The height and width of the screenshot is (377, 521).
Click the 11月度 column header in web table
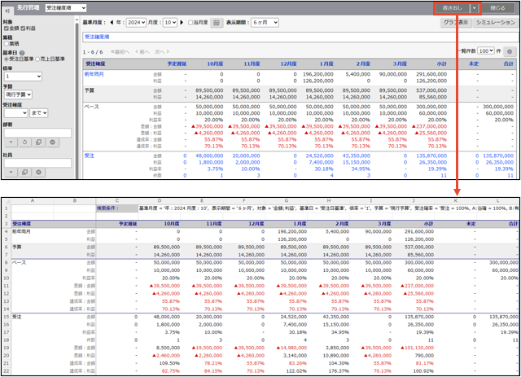pyautogui.click(x=252, y=64)
